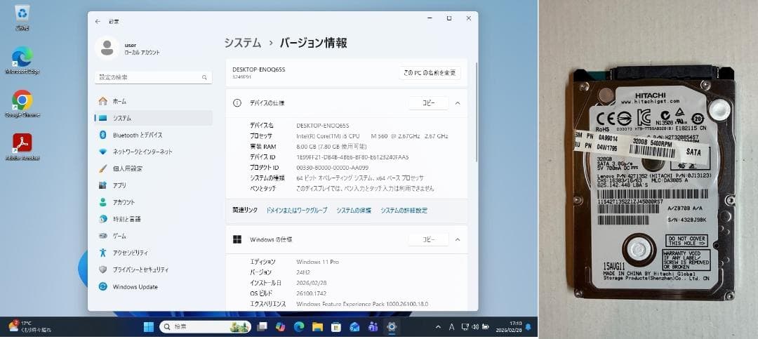This screenshot has height=339, width=758.
Task: Open the clock showing 17:10
Action: click(509, 327)
